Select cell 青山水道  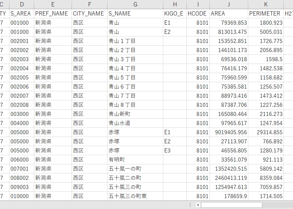[135, 123]
